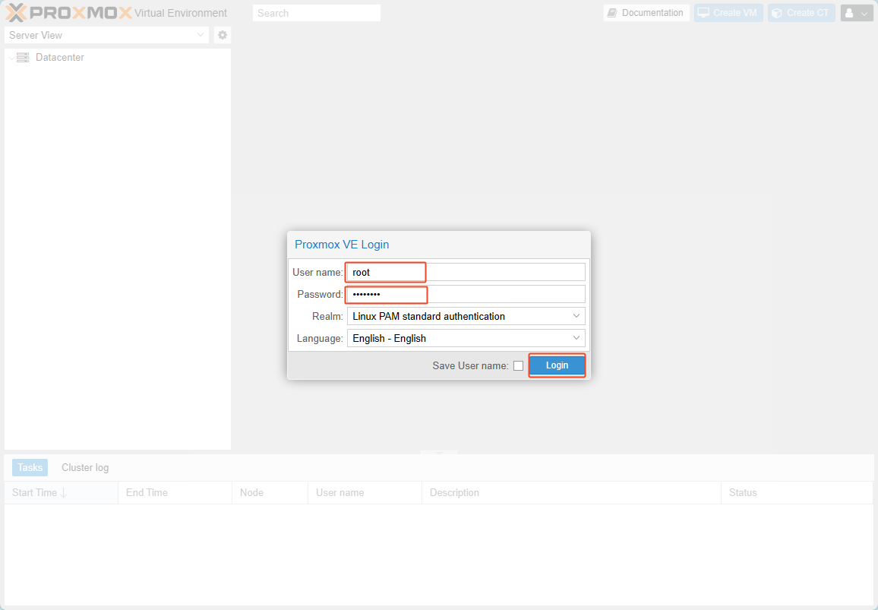
Task: Click the Proxmox logo in header
Action: point(69,13)
